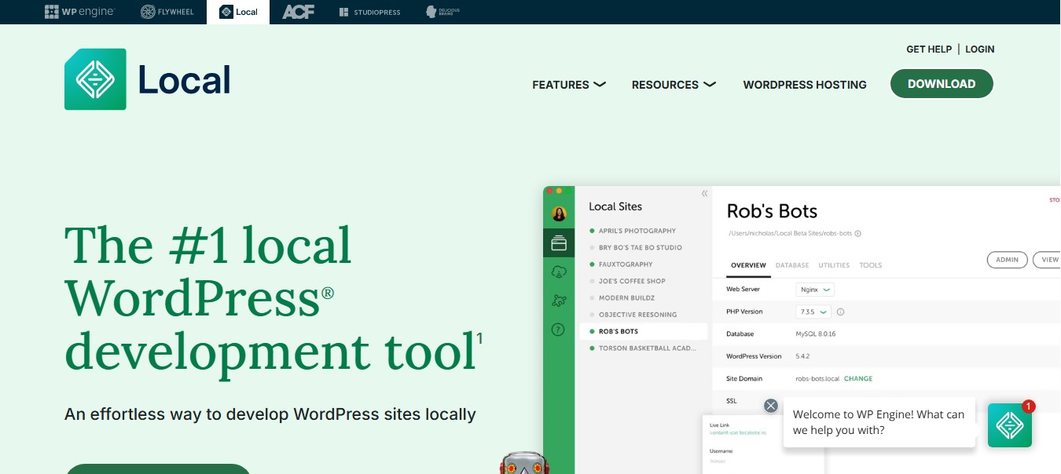Open the Nginx web server dropdown
This screenshot has height=474, width=1061.
[814, 290]
